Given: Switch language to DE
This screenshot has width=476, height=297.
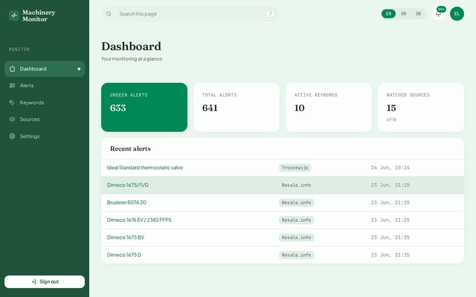Looking at the screenshot, I should click(418, 14).
